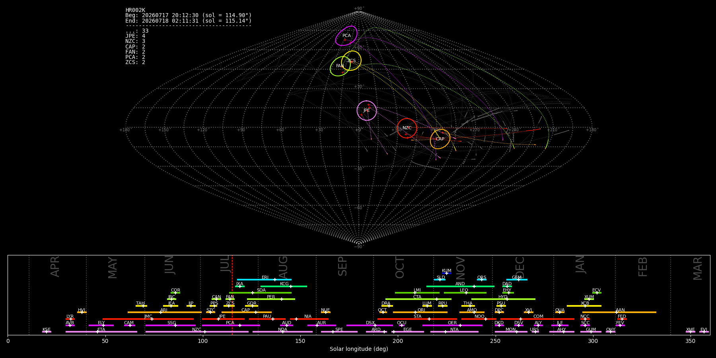Click the red PAU shower bar
This screenshot has width=716, height=358.
(x=267, y=319)
